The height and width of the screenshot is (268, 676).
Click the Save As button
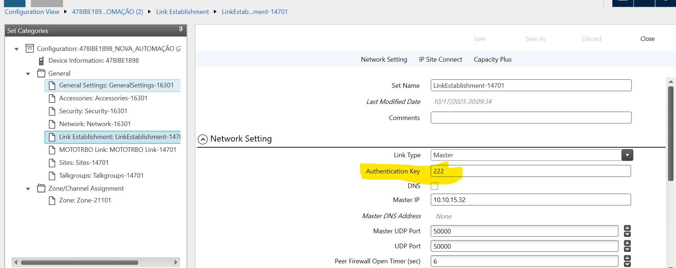535,39
